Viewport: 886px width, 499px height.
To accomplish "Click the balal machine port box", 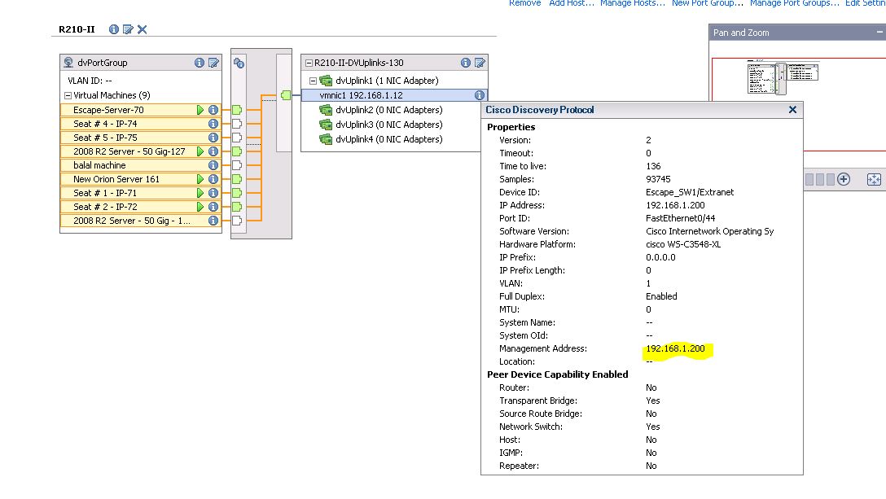I will point(237,165).
